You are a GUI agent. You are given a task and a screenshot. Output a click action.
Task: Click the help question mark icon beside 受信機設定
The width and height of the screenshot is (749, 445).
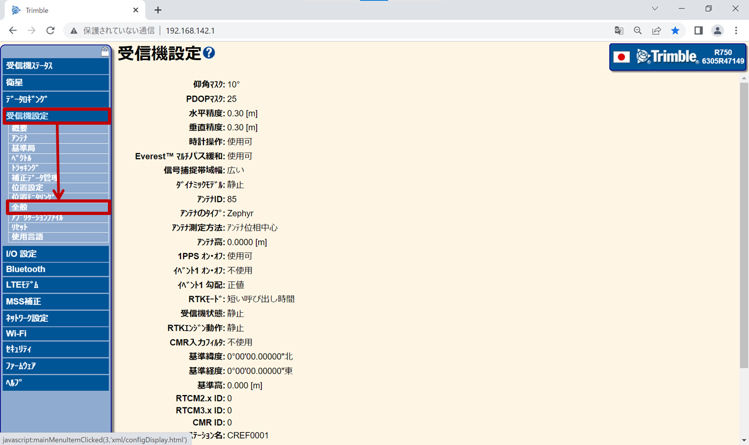pyautogui.click(x=209, y=53)
